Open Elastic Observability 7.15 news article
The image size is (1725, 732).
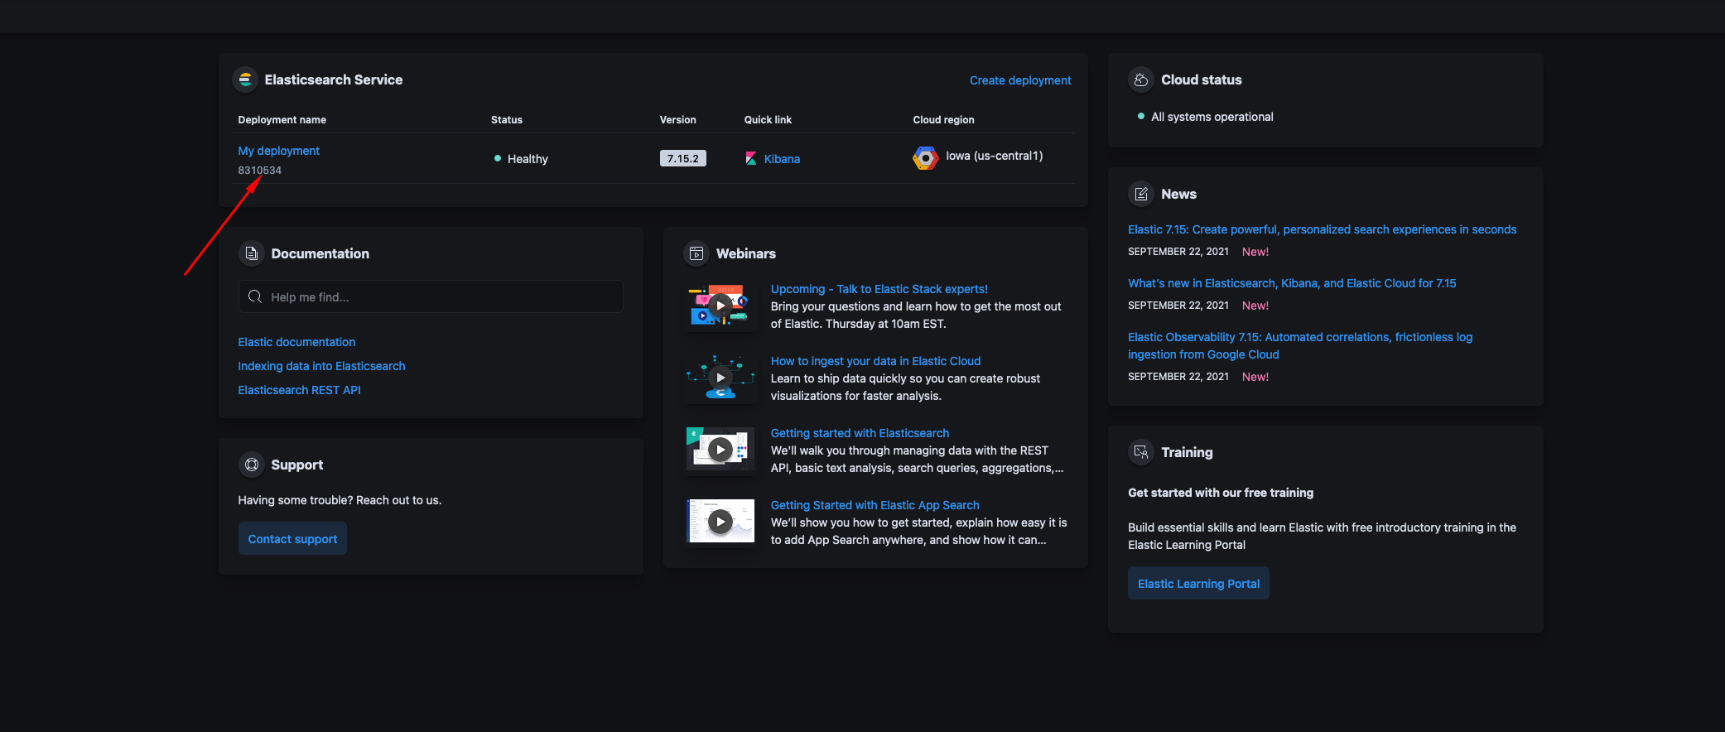pos(1300,345)
